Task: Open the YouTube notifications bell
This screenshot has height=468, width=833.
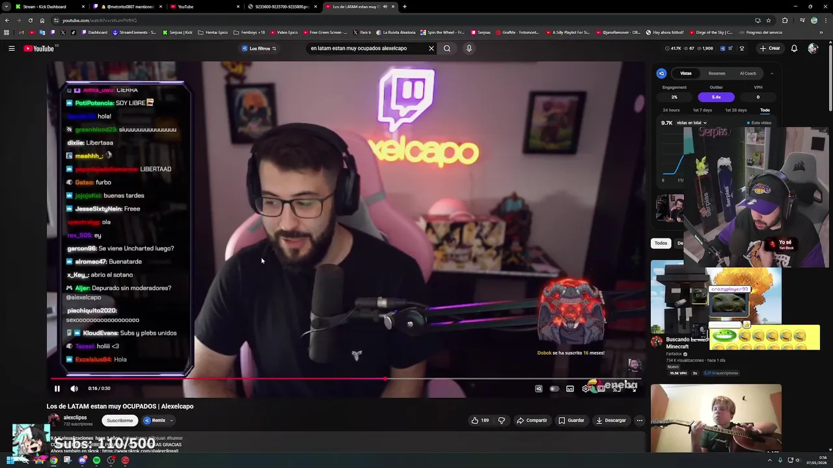Action: point(794,48)
